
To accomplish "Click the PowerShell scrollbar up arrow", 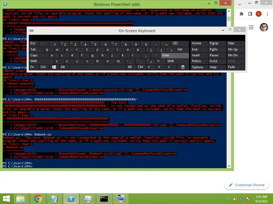I will [x=229, y=11].
